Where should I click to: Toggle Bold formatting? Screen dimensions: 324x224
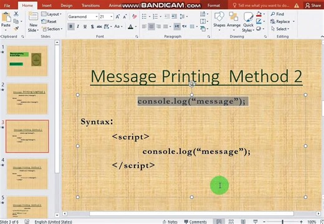point(71,27)
